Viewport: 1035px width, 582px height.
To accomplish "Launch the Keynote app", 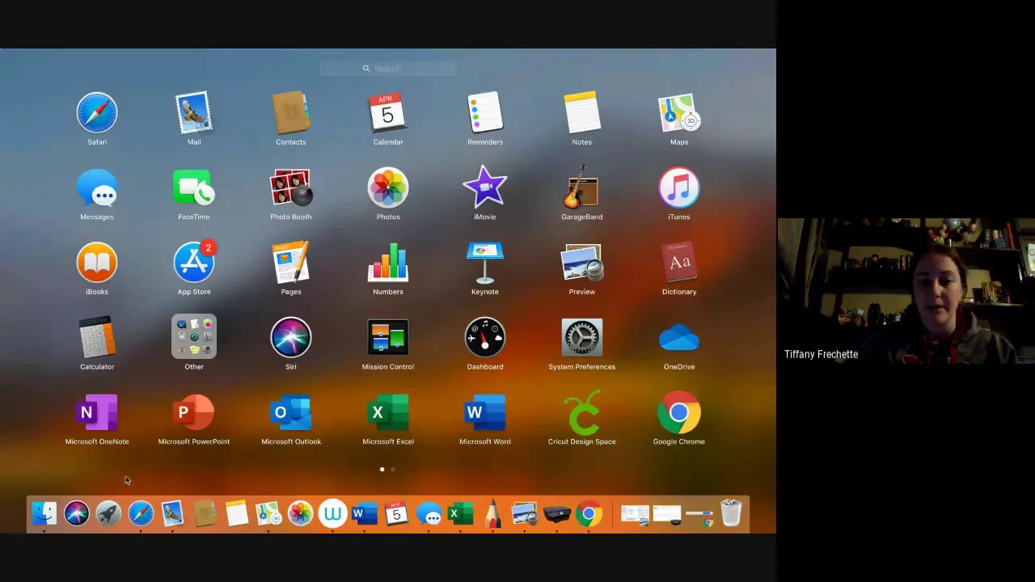I will pos(485,264).
